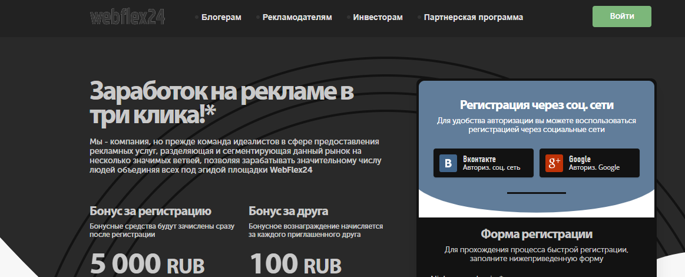Click the Vkontakte 'B' icon
This screenshot has height=277, width=685.
(448, 163)
